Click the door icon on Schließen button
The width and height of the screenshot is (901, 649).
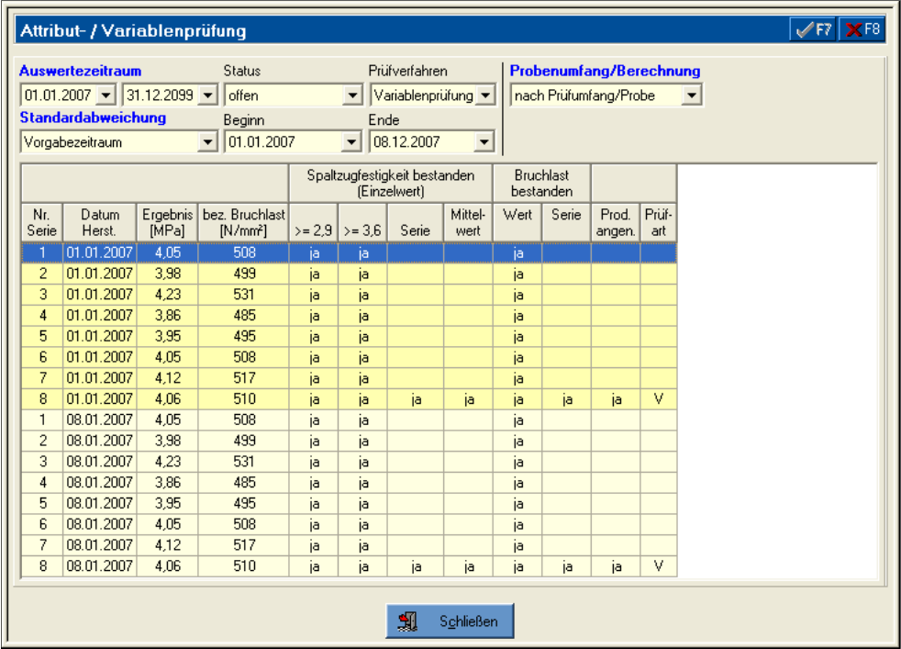pyautogui.click(x=407, y=621)
